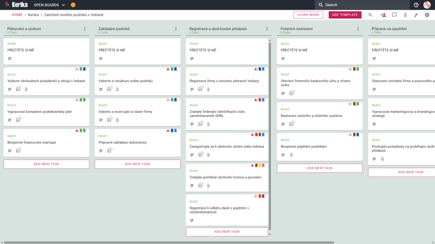Viewport: 435px width, 244px height.
Task: Toggle star on Vyberte a rezervujte si název card
Action: tap(168, 100)
